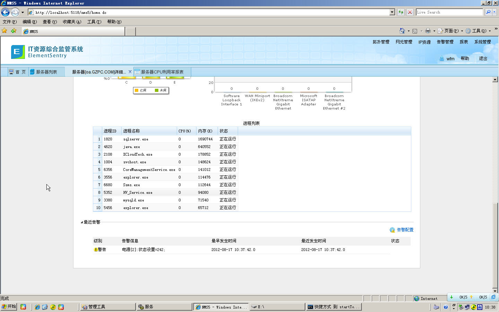Image resolution: width=499 pixels, height=312 pixels.
Task: Open the 文件(F) menu
Action: (x=10, y=22)
